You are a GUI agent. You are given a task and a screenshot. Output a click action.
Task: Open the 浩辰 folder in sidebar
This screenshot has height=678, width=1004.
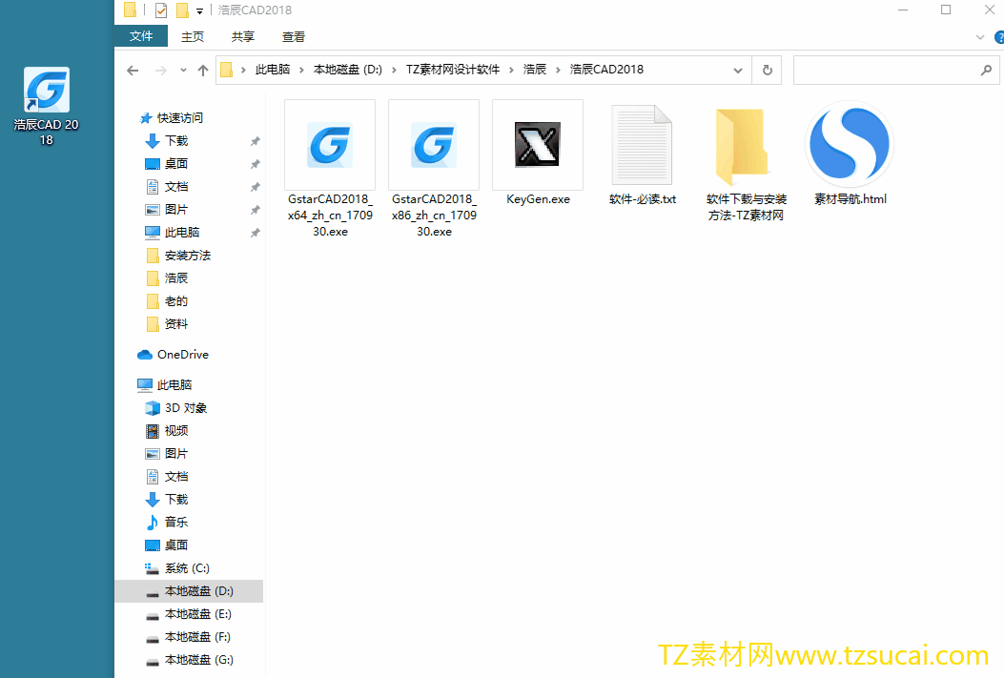(167, 277)
